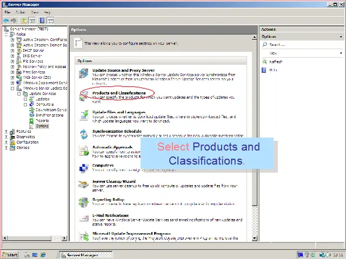Click the Search icon in Actions pane
The height and width of the screenshot is (259, 346).
point(264,44)
